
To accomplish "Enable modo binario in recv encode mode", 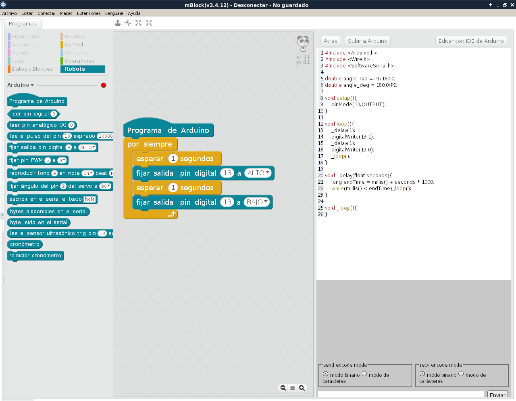I will (422, 373).
